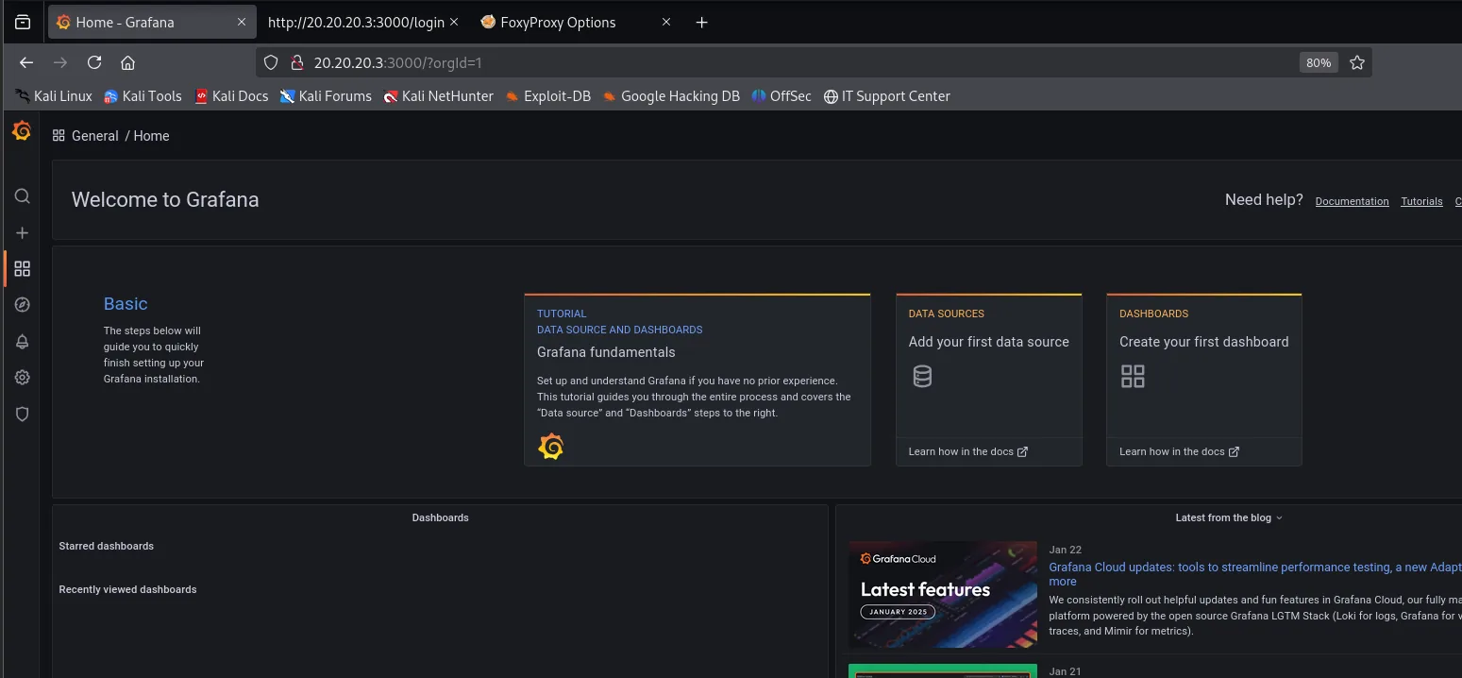The image size is (1462, 678).
Task: Open Learn how in the docs under Dashboards
Action: (1179, 451)
